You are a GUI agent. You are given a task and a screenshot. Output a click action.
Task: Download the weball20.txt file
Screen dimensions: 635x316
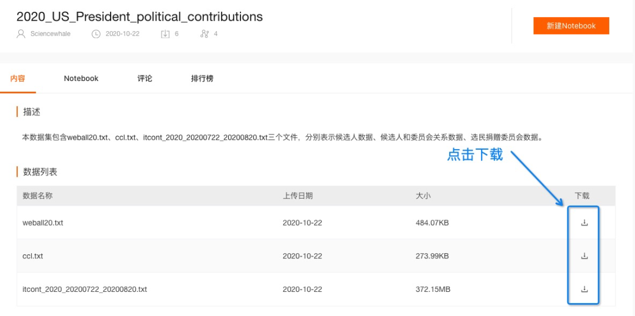[x=584, y=223]
